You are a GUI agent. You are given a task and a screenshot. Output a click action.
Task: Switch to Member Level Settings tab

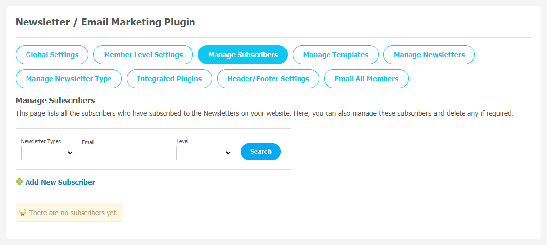coord(143,55)
